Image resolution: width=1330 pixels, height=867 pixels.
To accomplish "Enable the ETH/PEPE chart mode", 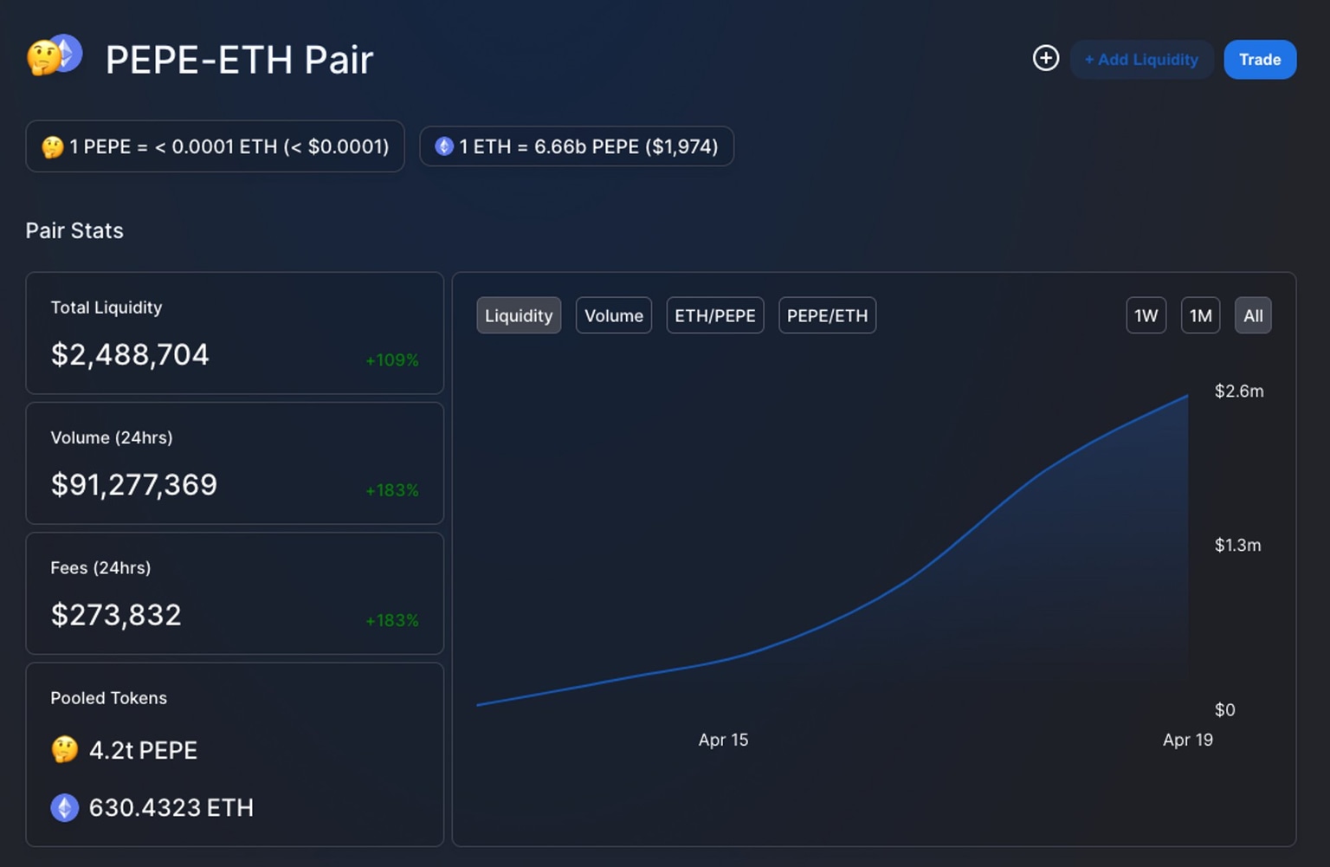I will point(714,315).
